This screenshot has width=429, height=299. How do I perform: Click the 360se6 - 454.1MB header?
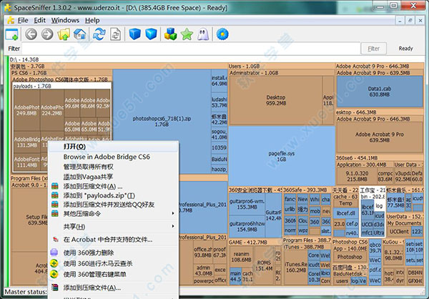[380, 158]
